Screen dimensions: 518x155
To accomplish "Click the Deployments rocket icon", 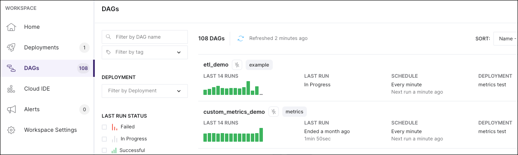I will tap(11, 48).
